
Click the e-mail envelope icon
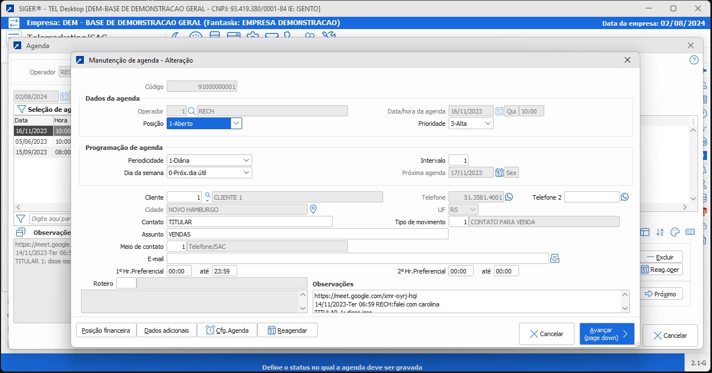(x=555, y=258)
